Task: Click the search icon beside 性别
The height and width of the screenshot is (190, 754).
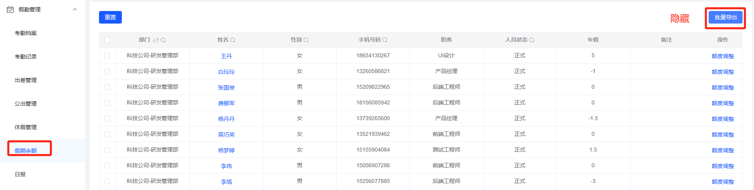Action: pyautogui.click(x=306, y=40)
